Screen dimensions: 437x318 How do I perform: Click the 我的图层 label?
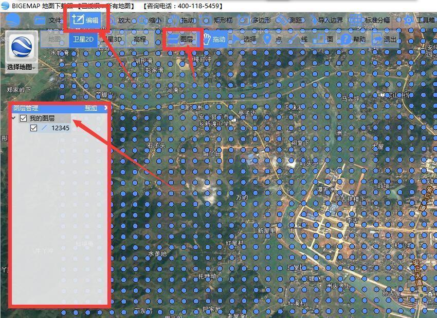(x=42, y=118)
